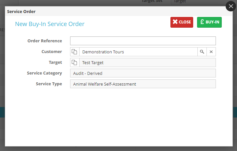Click the copy icon beside Test Target
The image size is (237, 151).
pyautogui.click(x=75, y=62)
